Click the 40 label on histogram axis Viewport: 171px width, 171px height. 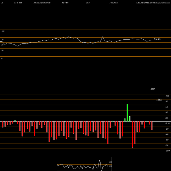coord(167,113)
